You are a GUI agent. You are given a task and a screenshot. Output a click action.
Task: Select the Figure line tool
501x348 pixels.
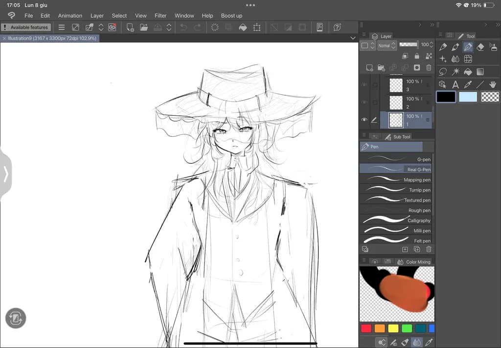pos(480,84)
